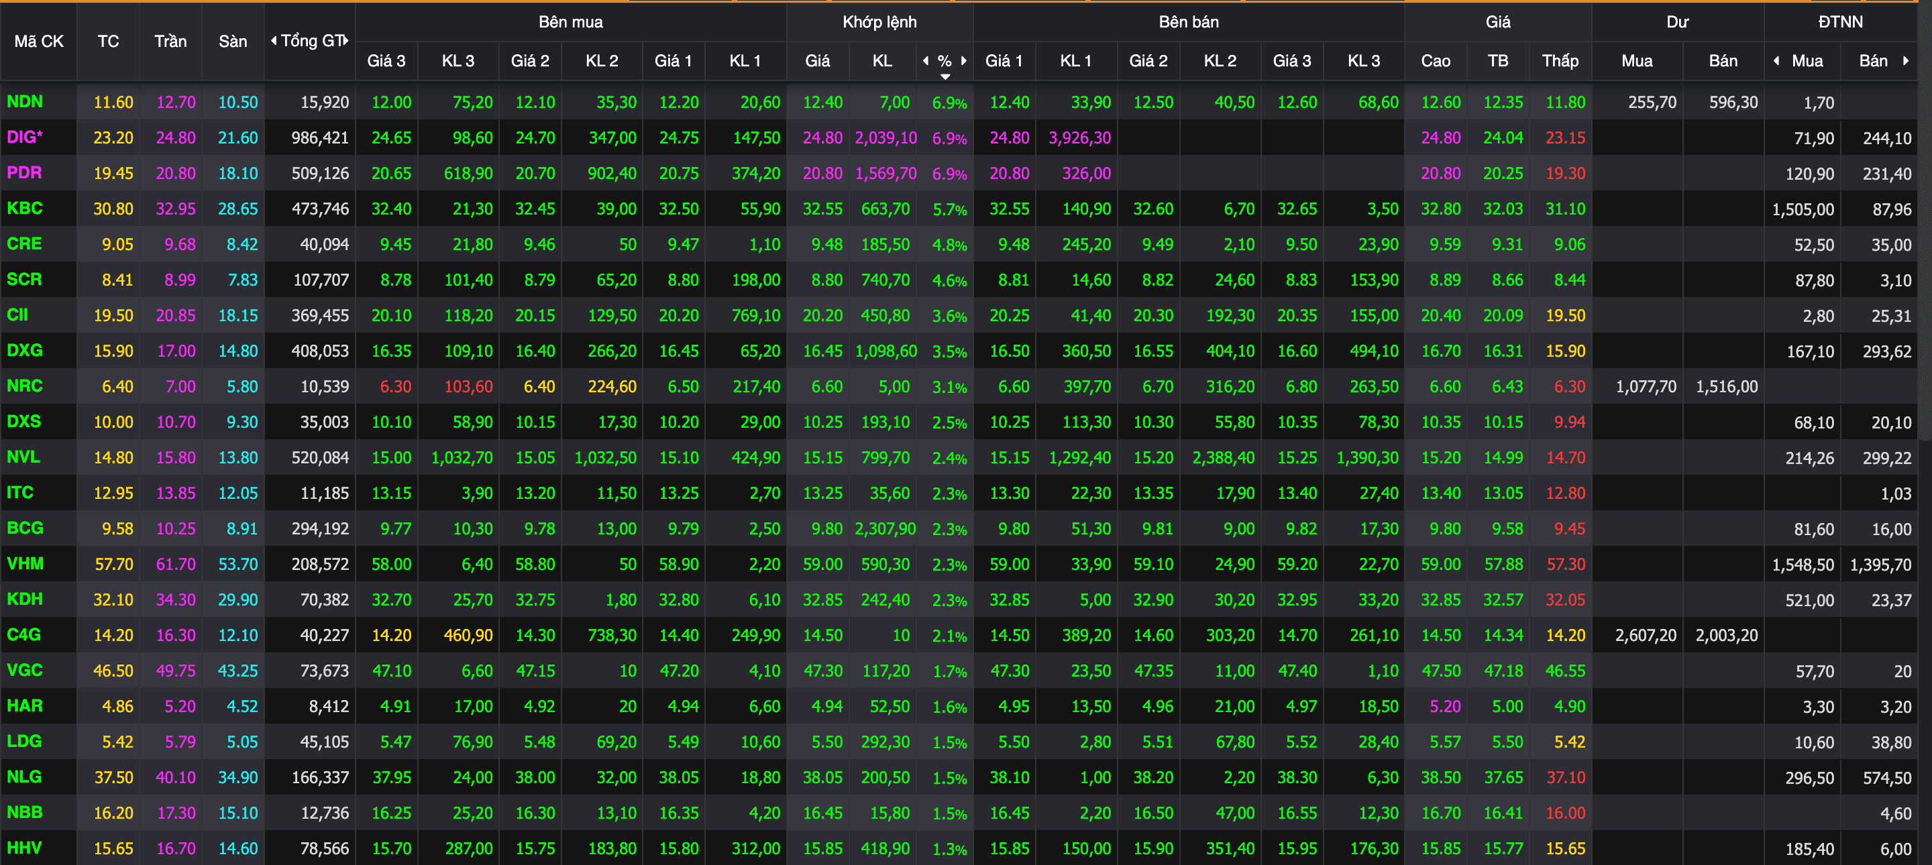Click the Tổng GT column header
This screenshot has height=865, width=1932.
[x=312, y=41]
